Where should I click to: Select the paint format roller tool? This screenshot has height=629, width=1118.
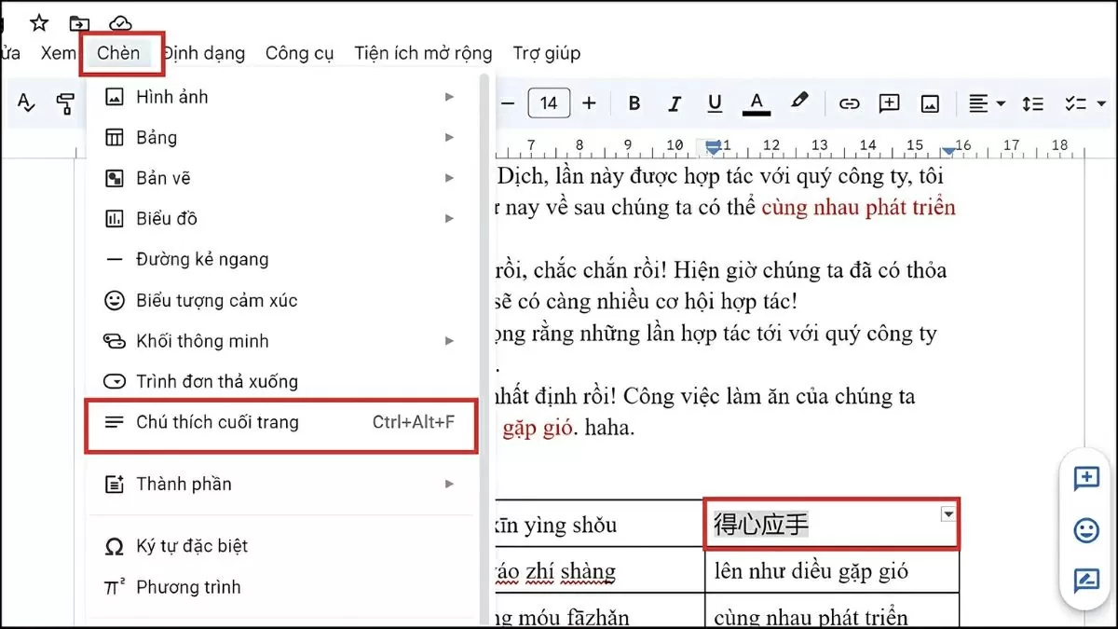[65, 103]
